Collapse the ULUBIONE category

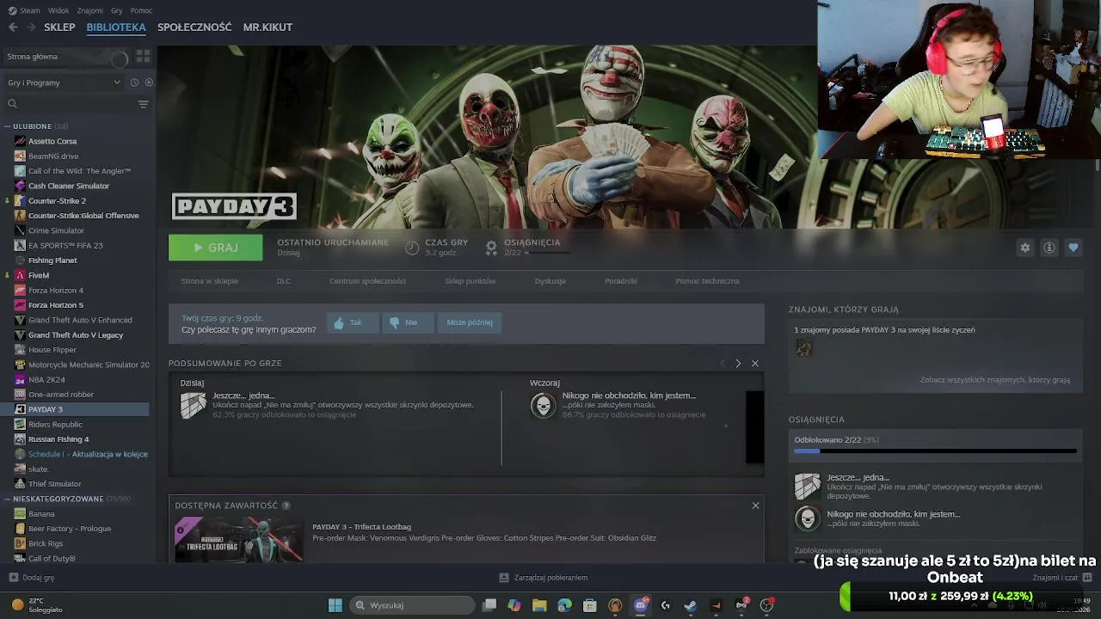pos(7,126)
